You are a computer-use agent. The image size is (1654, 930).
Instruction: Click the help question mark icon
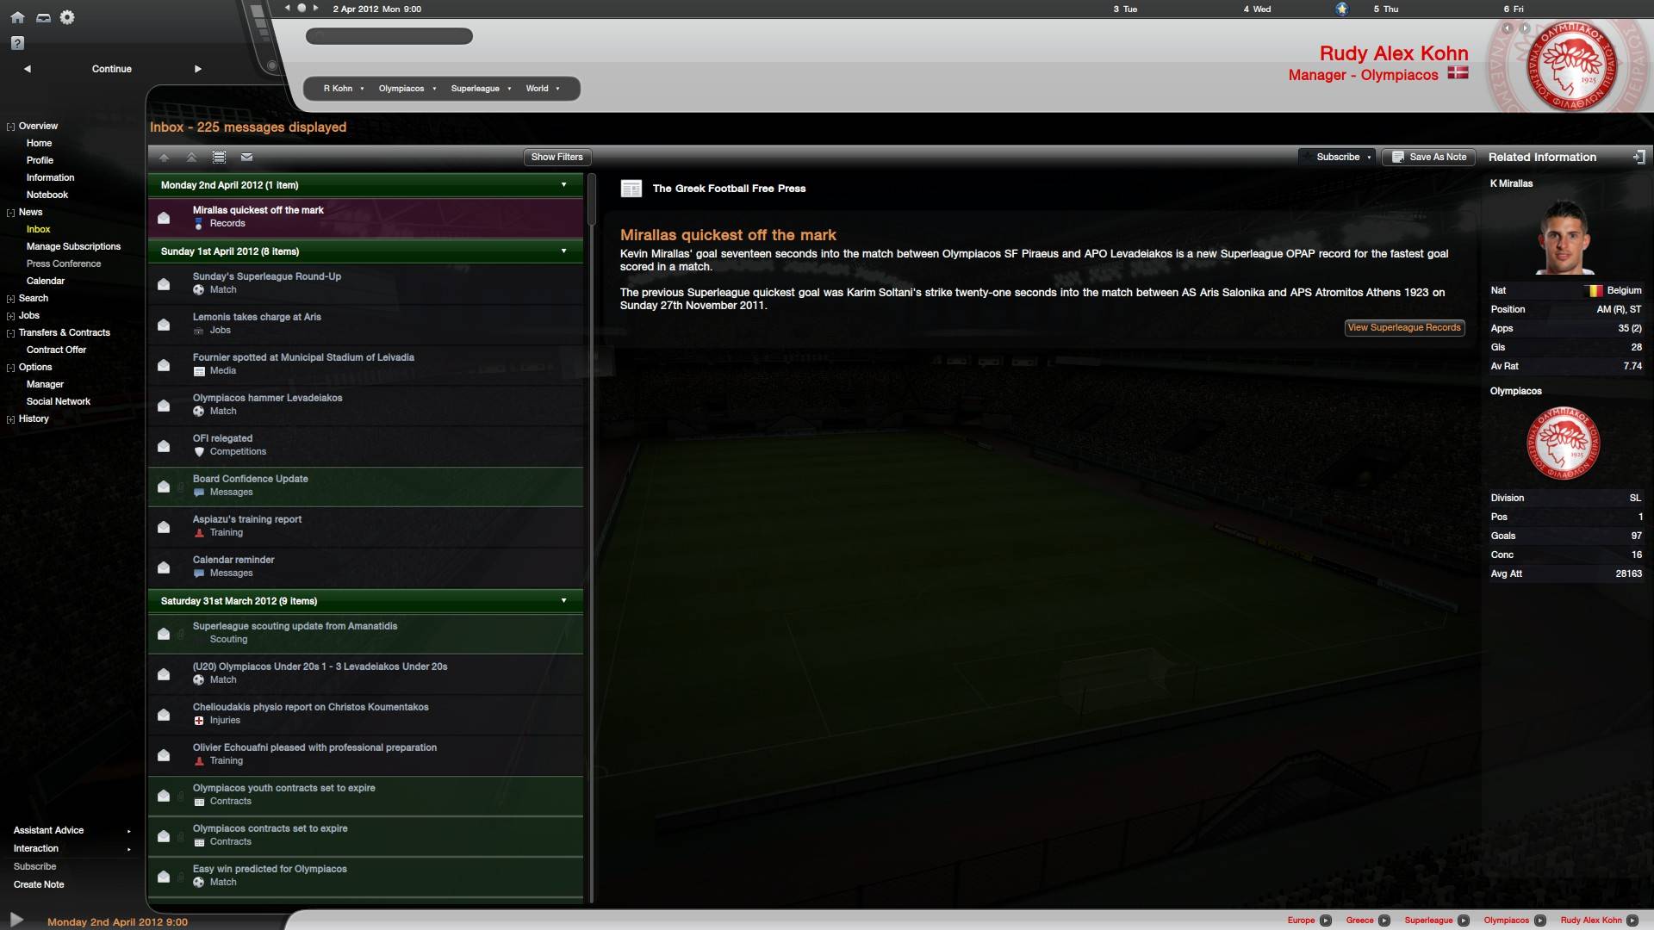[17, 43]
